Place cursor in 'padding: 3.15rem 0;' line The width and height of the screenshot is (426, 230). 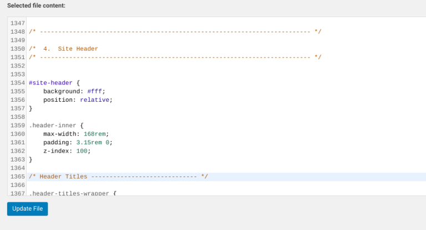coord(78,142)
